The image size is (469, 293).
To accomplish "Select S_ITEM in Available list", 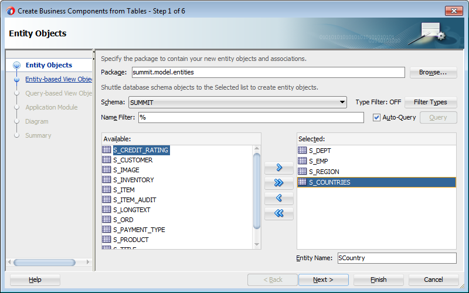I will click(x=124, y=190).
